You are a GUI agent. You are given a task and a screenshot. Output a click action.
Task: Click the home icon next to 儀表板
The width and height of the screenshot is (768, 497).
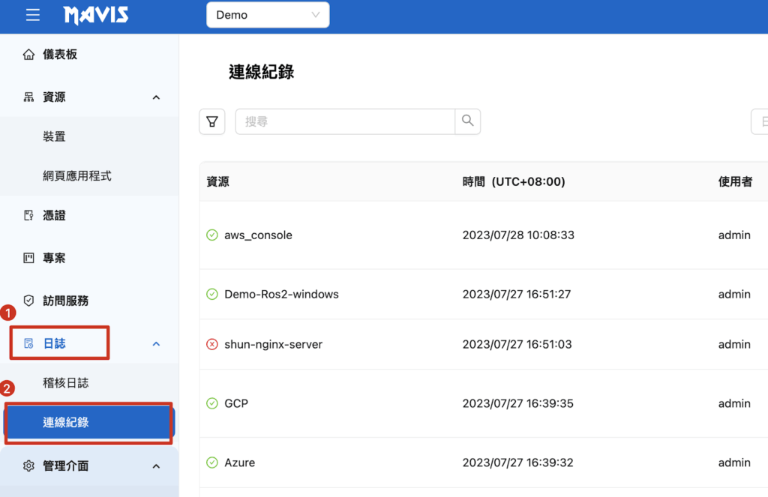[x=29, y=55]
